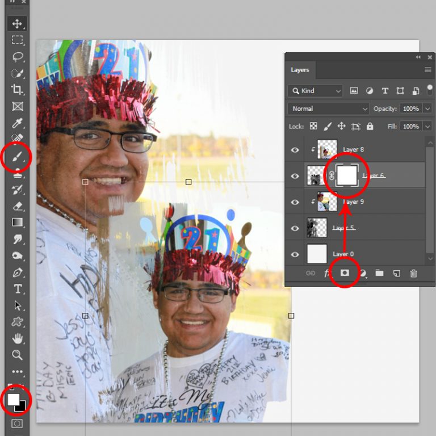
Task: Click the white foreground color swatch
Action: coord(13,399)
